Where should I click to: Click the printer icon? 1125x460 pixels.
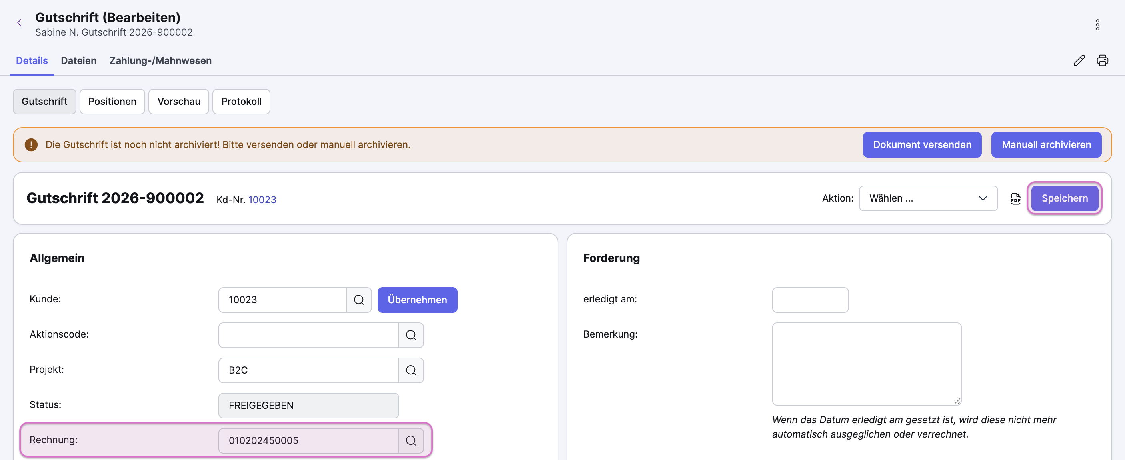(x=1102, y=60)
